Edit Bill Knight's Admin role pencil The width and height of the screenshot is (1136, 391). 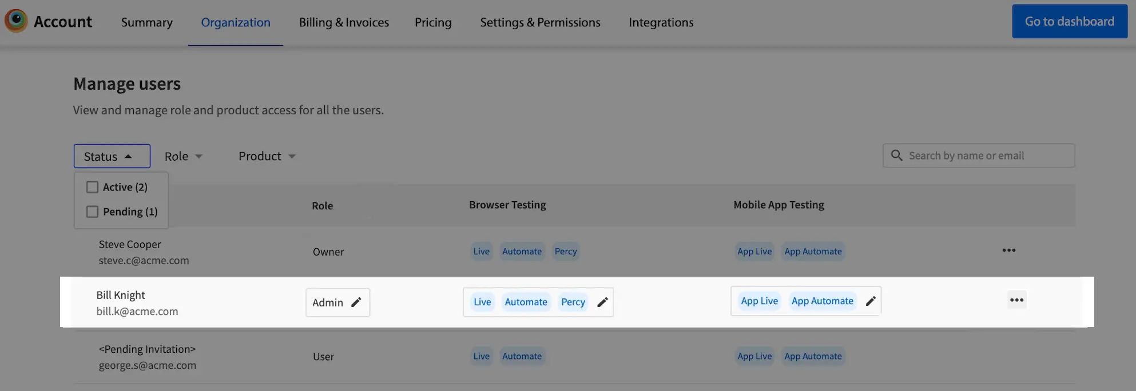[x=356, y=302]
